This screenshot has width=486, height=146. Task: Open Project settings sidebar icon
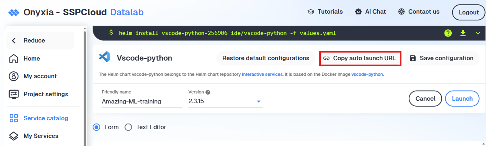[x=14, y=94]
